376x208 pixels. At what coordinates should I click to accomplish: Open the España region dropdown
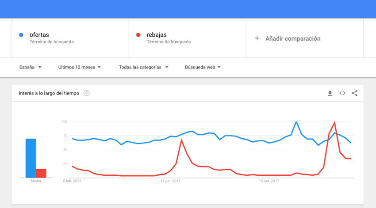point(31,67)
